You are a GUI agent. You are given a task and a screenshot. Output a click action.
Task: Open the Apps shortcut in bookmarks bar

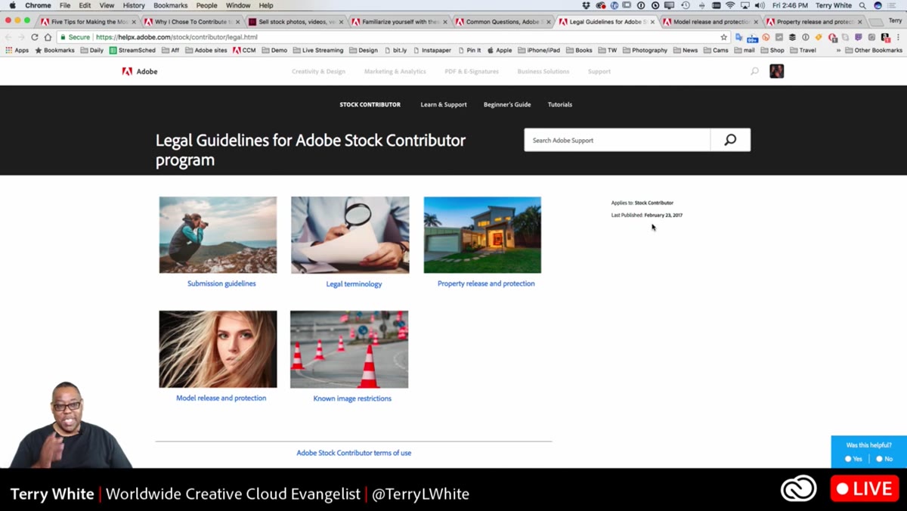[17, 50]
